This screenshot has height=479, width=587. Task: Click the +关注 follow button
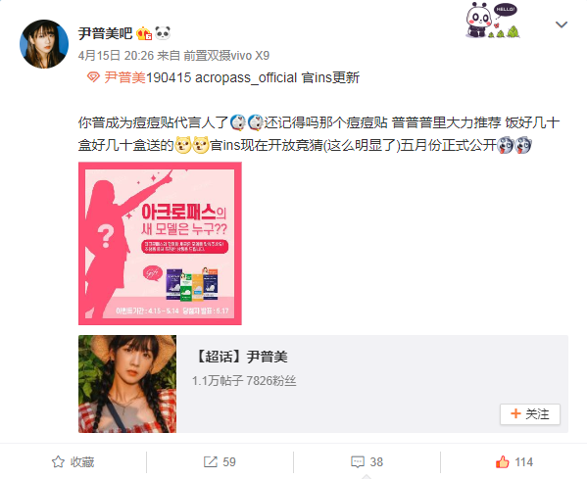point(530,414)
